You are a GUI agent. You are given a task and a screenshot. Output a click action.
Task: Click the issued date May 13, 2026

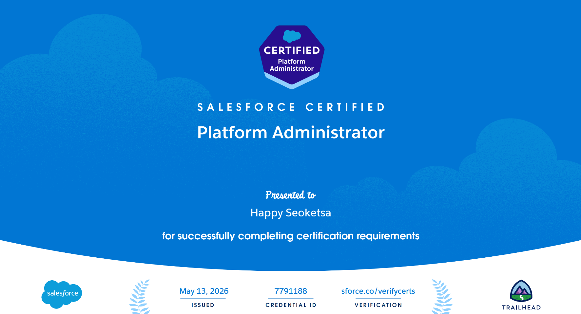[204, 291]
